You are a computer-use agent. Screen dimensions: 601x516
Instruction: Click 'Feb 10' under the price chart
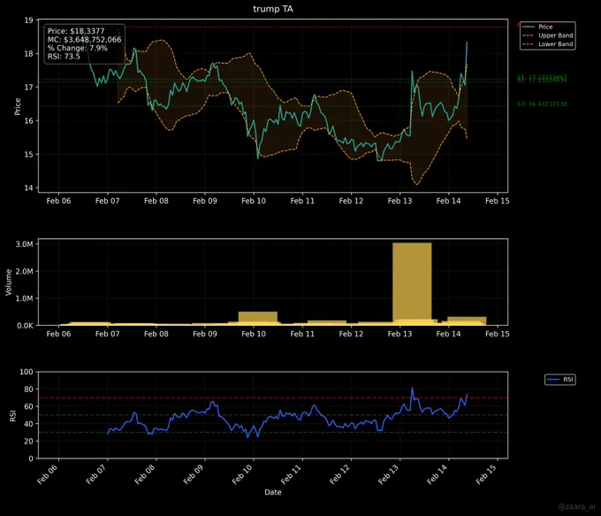point(254,201)
